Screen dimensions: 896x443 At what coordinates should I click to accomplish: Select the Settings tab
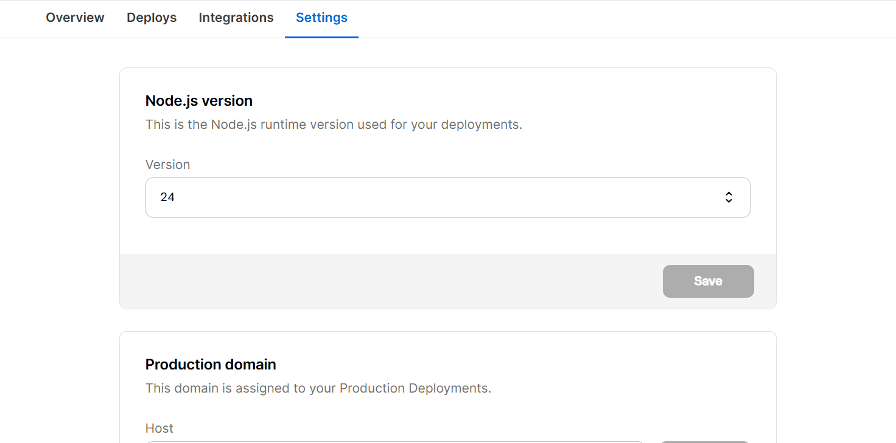(321, 18)
